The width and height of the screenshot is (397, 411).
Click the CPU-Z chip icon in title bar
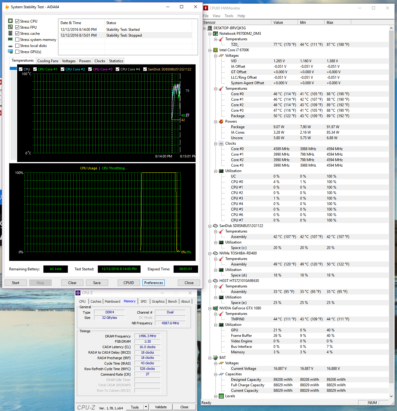click(78, 293)
